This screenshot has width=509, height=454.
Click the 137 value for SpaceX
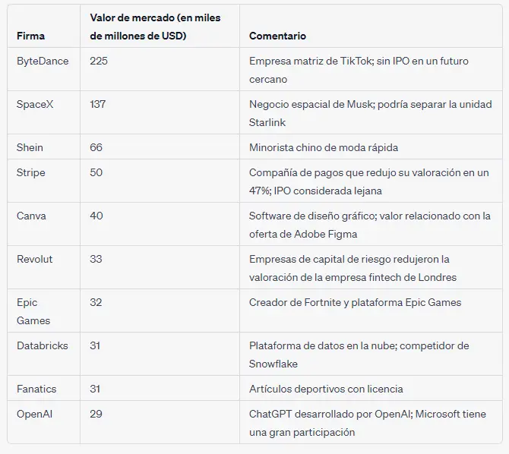pyautogui.click(x=98, y=104)
